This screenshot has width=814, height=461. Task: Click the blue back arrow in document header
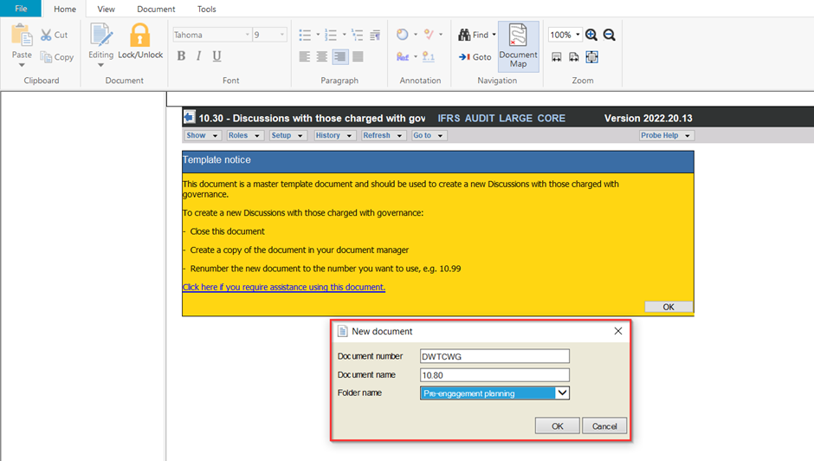pos(190,118)
